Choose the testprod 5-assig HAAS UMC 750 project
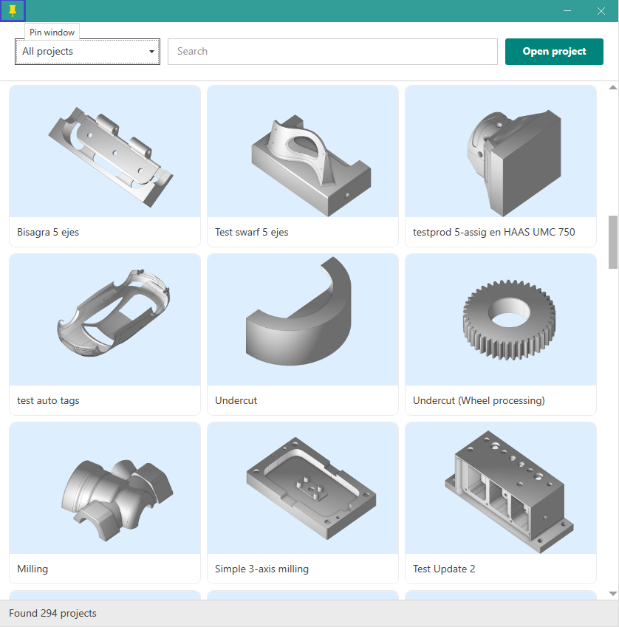Viewport: 619px width, 627px height. coord(501,151)
